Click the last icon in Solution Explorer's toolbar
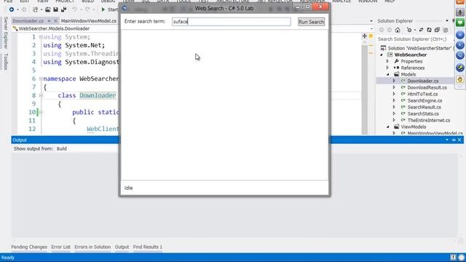 pos(445,30)
